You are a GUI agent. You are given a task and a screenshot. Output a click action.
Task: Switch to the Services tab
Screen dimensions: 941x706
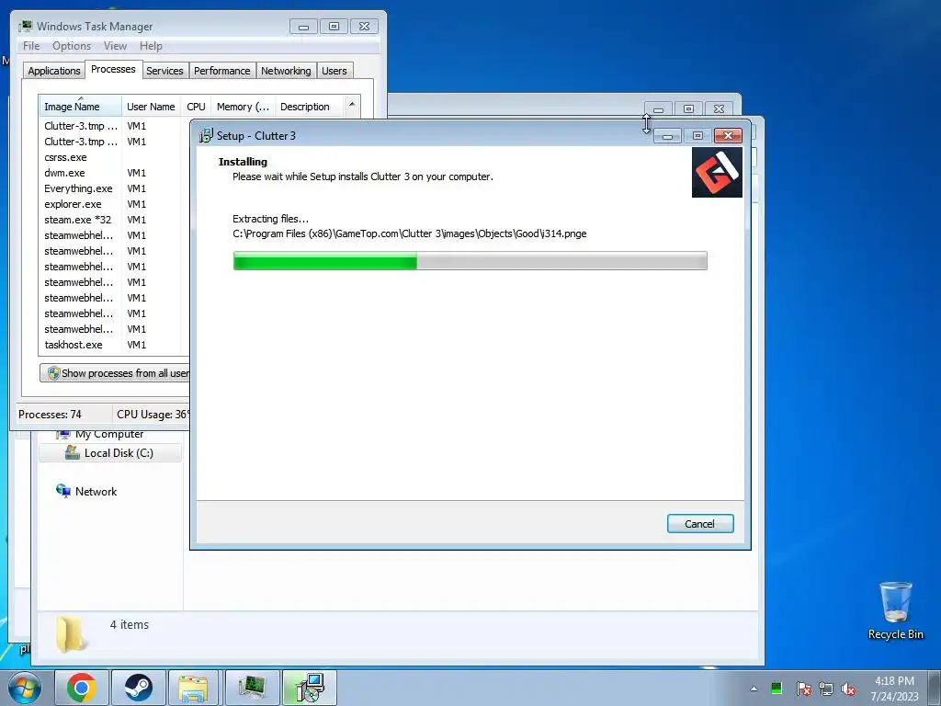tap(164, 71)
